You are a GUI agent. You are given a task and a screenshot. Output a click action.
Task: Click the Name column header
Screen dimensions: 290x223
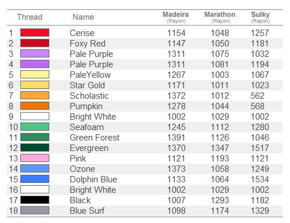84,17
